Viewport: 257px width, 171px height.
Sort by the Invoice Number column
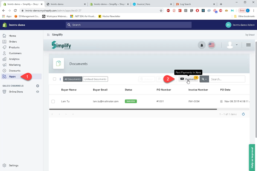click(198, 90)
